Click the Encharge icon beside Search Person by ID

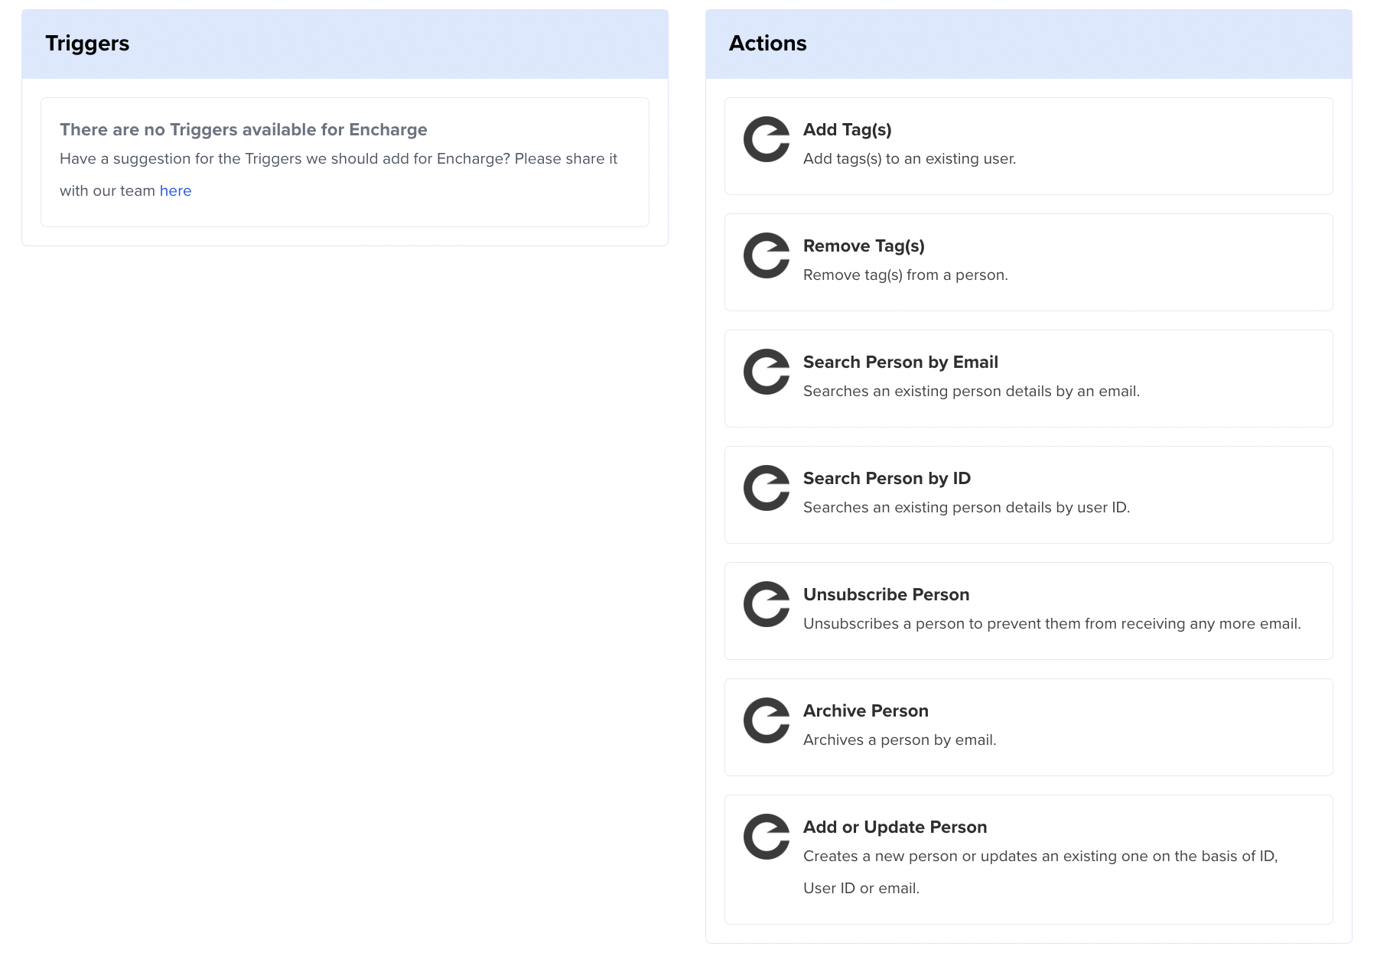click(767, 488)
